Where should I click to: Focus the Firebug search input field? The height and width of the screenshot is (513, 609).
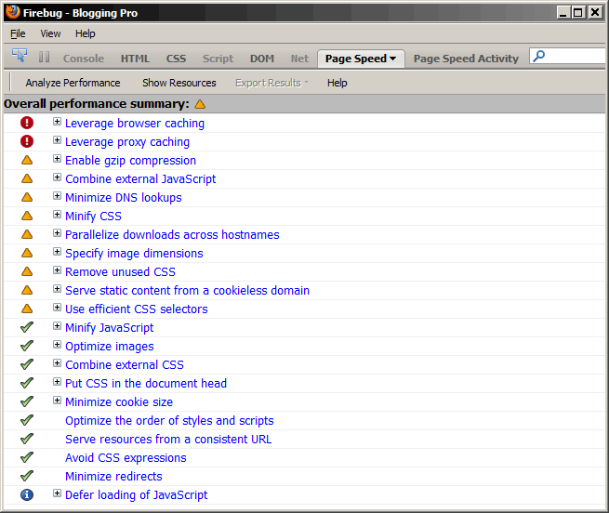(568, 57)
